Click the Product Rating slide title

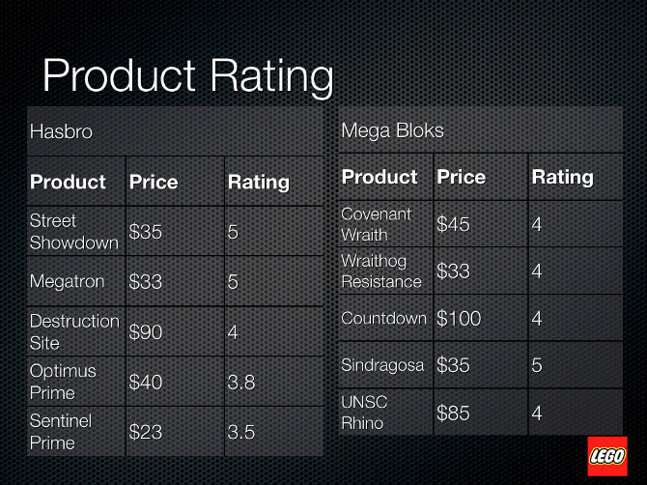[x=187, y=76]
